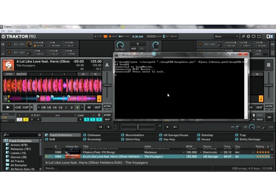Open Dubstep favorite playlist
This screenshot has height=196, width=276.
tap(207, 135)
